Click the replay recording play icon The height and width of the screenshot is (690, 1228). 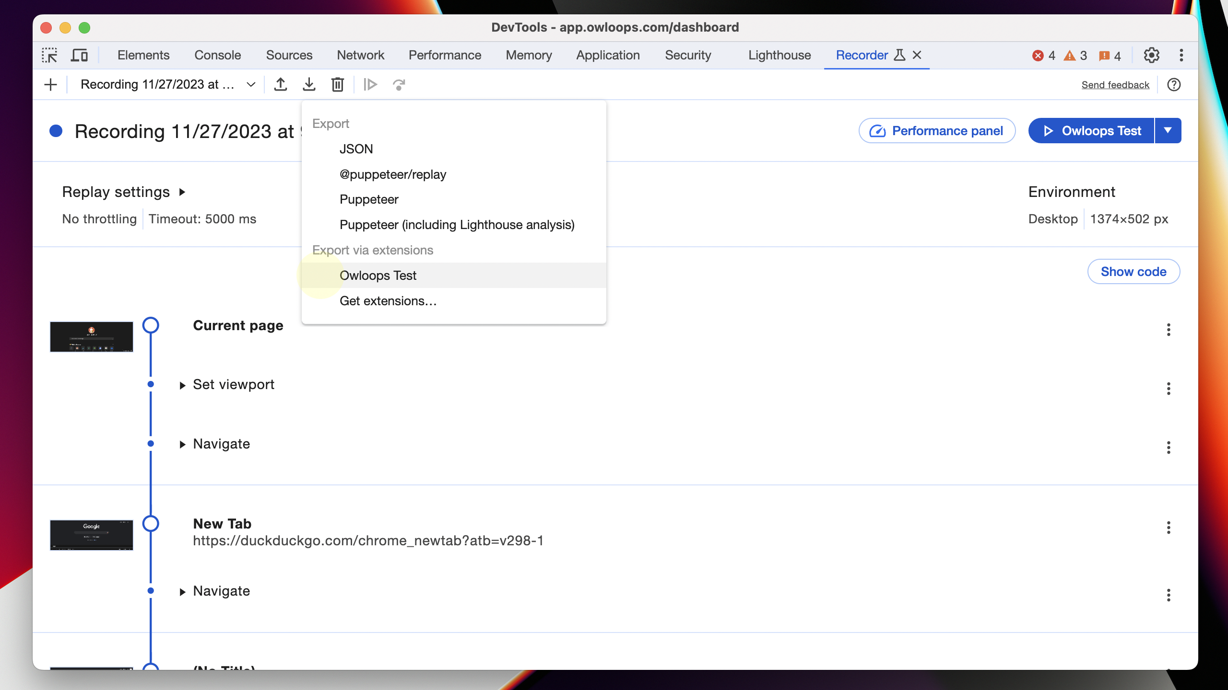pyautogui.click(x=370, y=85)
